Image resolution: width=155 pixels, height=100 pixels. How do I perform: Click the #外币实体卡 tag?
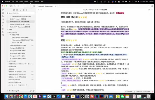(x=65, y=69)
